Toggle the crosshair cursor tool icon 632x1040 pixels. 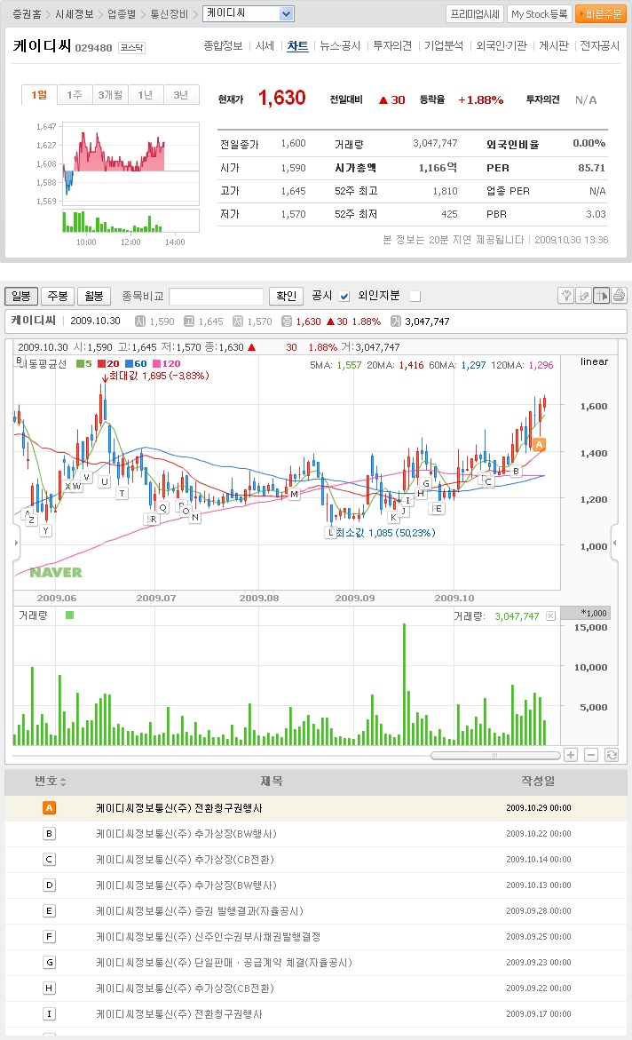click(x=602, y=295)
